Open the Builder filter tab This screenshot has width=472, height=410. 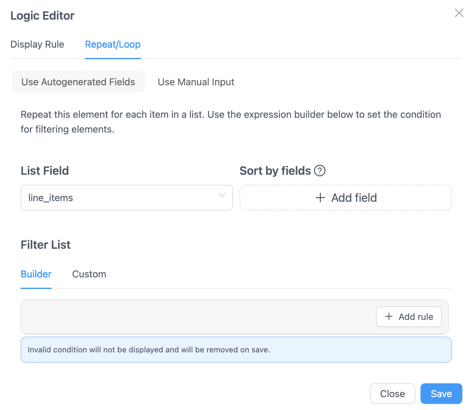point(36,274)
